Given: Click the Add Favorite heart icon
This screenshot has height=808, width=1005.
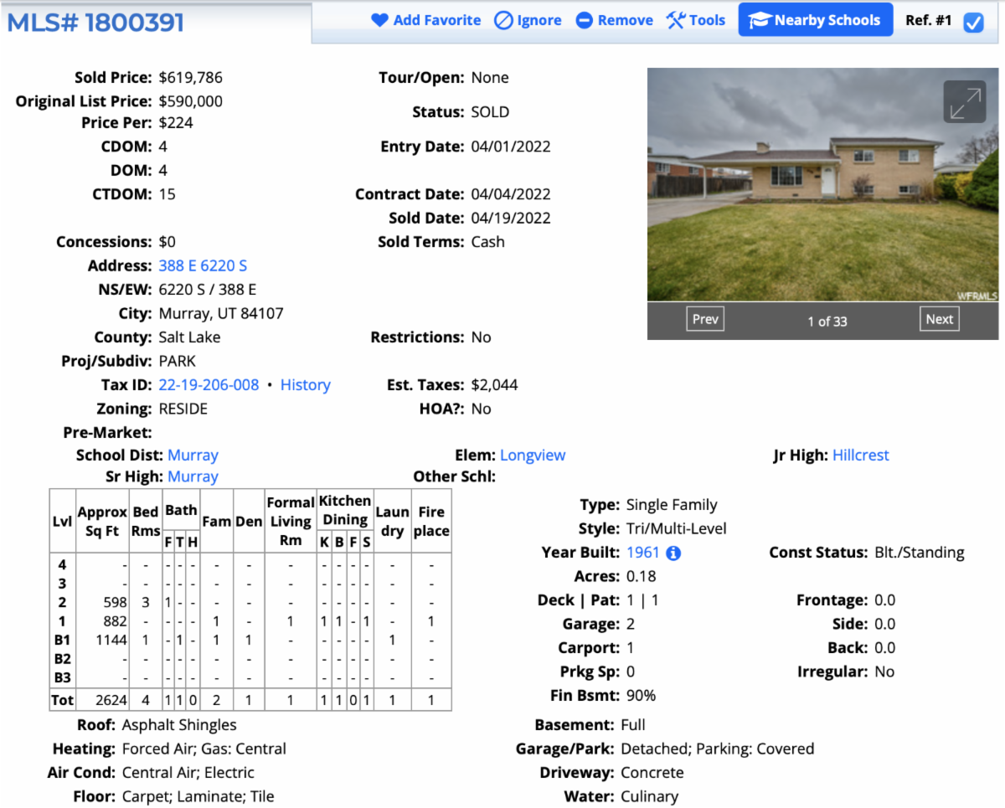Looking at the screenshot, I should coord(380,19).
